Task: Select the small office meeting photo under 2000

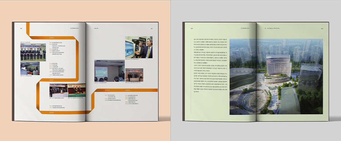Action: coord(30,68)
